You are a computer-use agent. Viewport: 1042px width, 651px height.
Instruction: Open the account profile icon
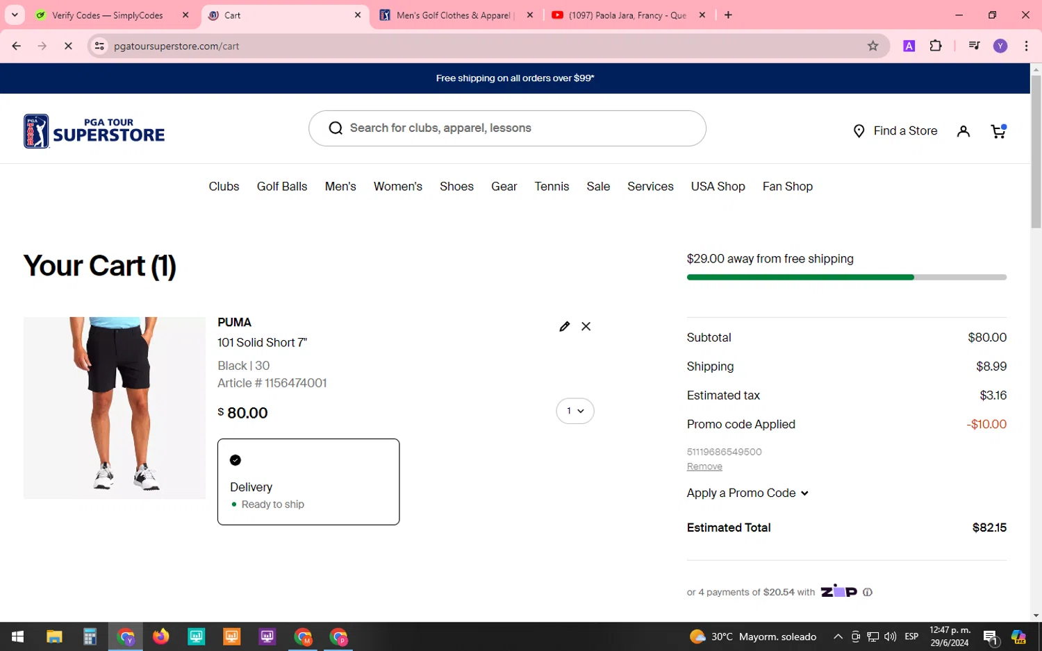point(963,131)
